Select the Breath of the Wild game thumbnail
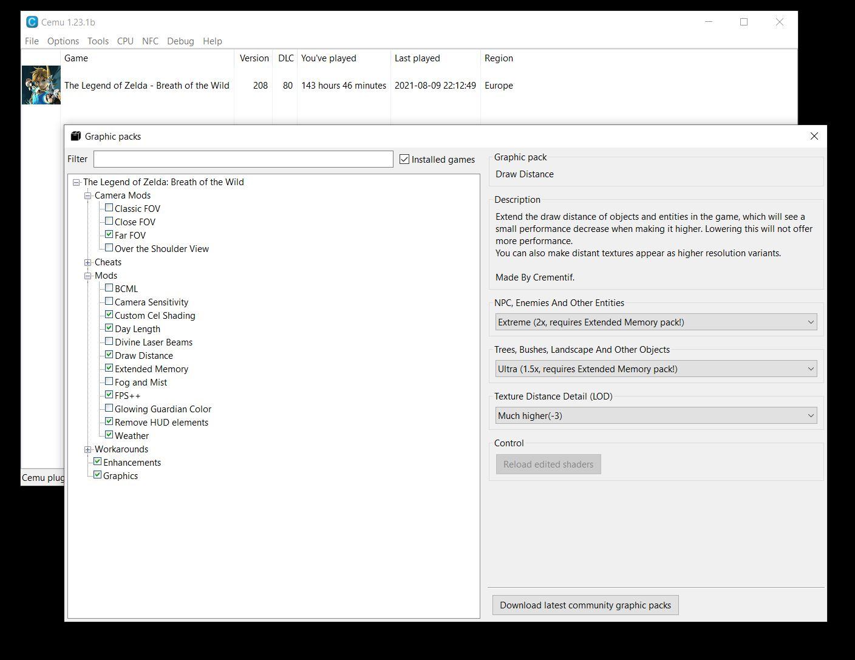The width and height of the screenshot is (855, 660). pyautogui.click(x=41, y=85)
